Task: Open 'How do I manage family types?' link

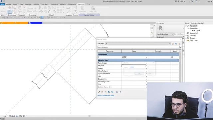Action: pyautogui.click(x=106, y=96)
